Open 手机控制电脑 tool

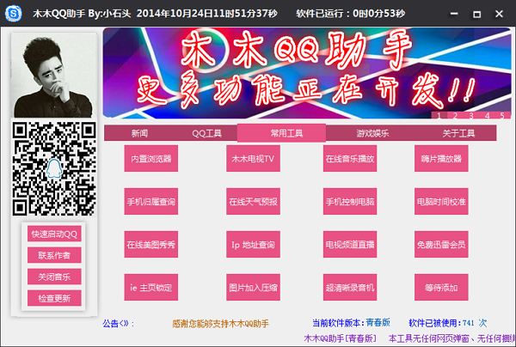[350, 202]
